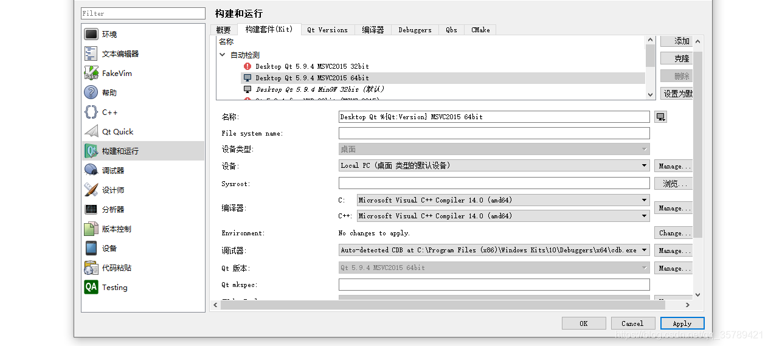
Task: Select the 代码粘贴 icon
Action: tap(91, 268)
